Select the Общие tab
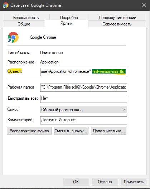The height and width of the screenshot is (189, 150). tap(24, 24)
